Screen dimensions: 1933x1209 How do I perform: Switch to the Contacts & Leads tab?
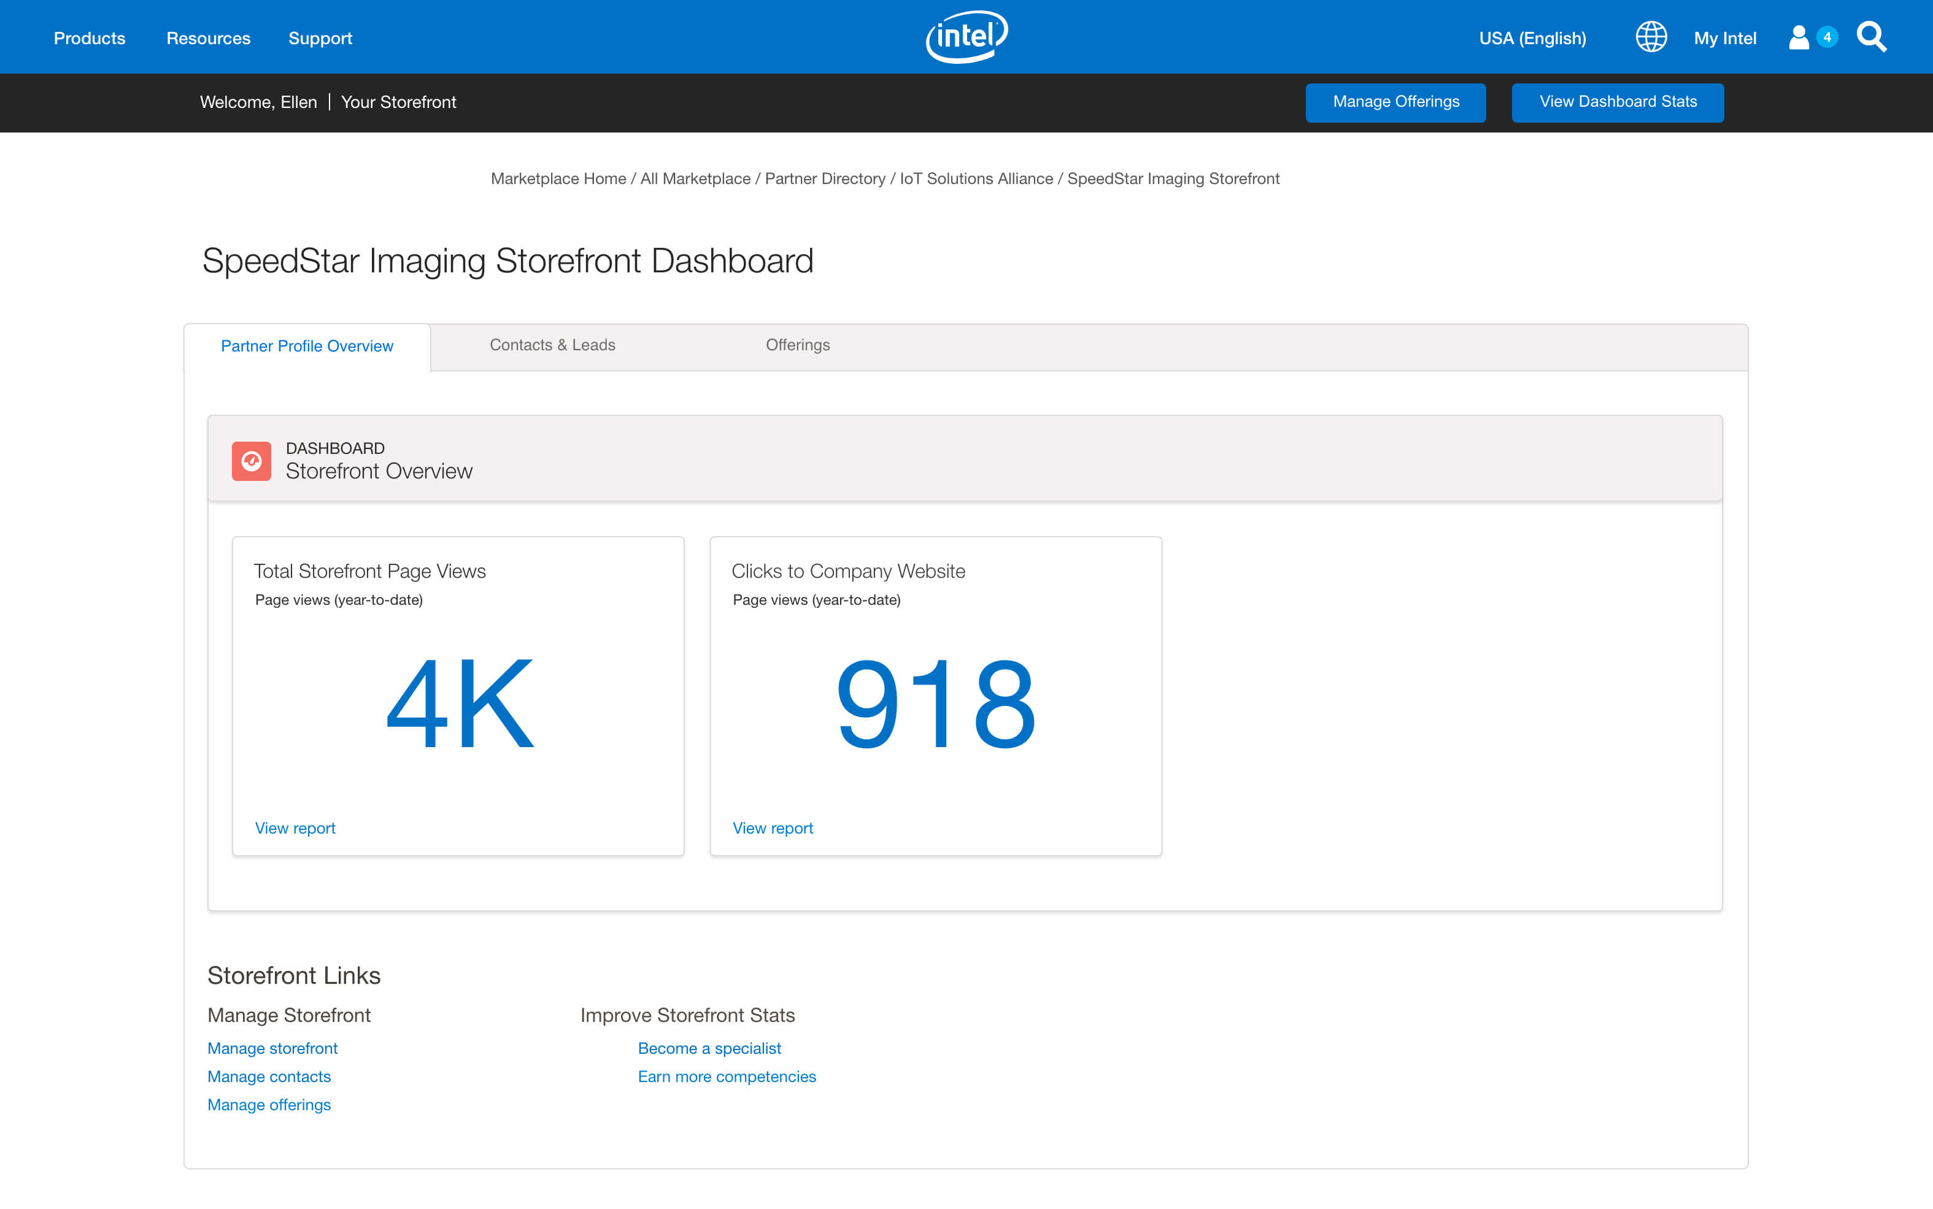point(553,345)
